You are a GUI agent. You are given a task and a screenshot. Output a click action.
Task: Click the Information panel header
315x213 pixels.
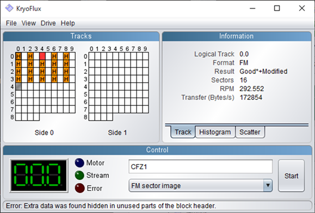pyautogui.click(x=237, y=36)
